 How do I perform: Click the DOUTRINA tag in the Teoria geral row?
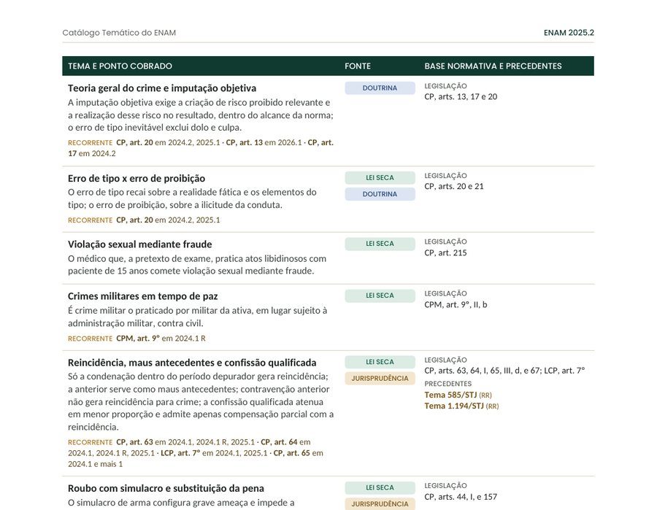tap(380, 88)
